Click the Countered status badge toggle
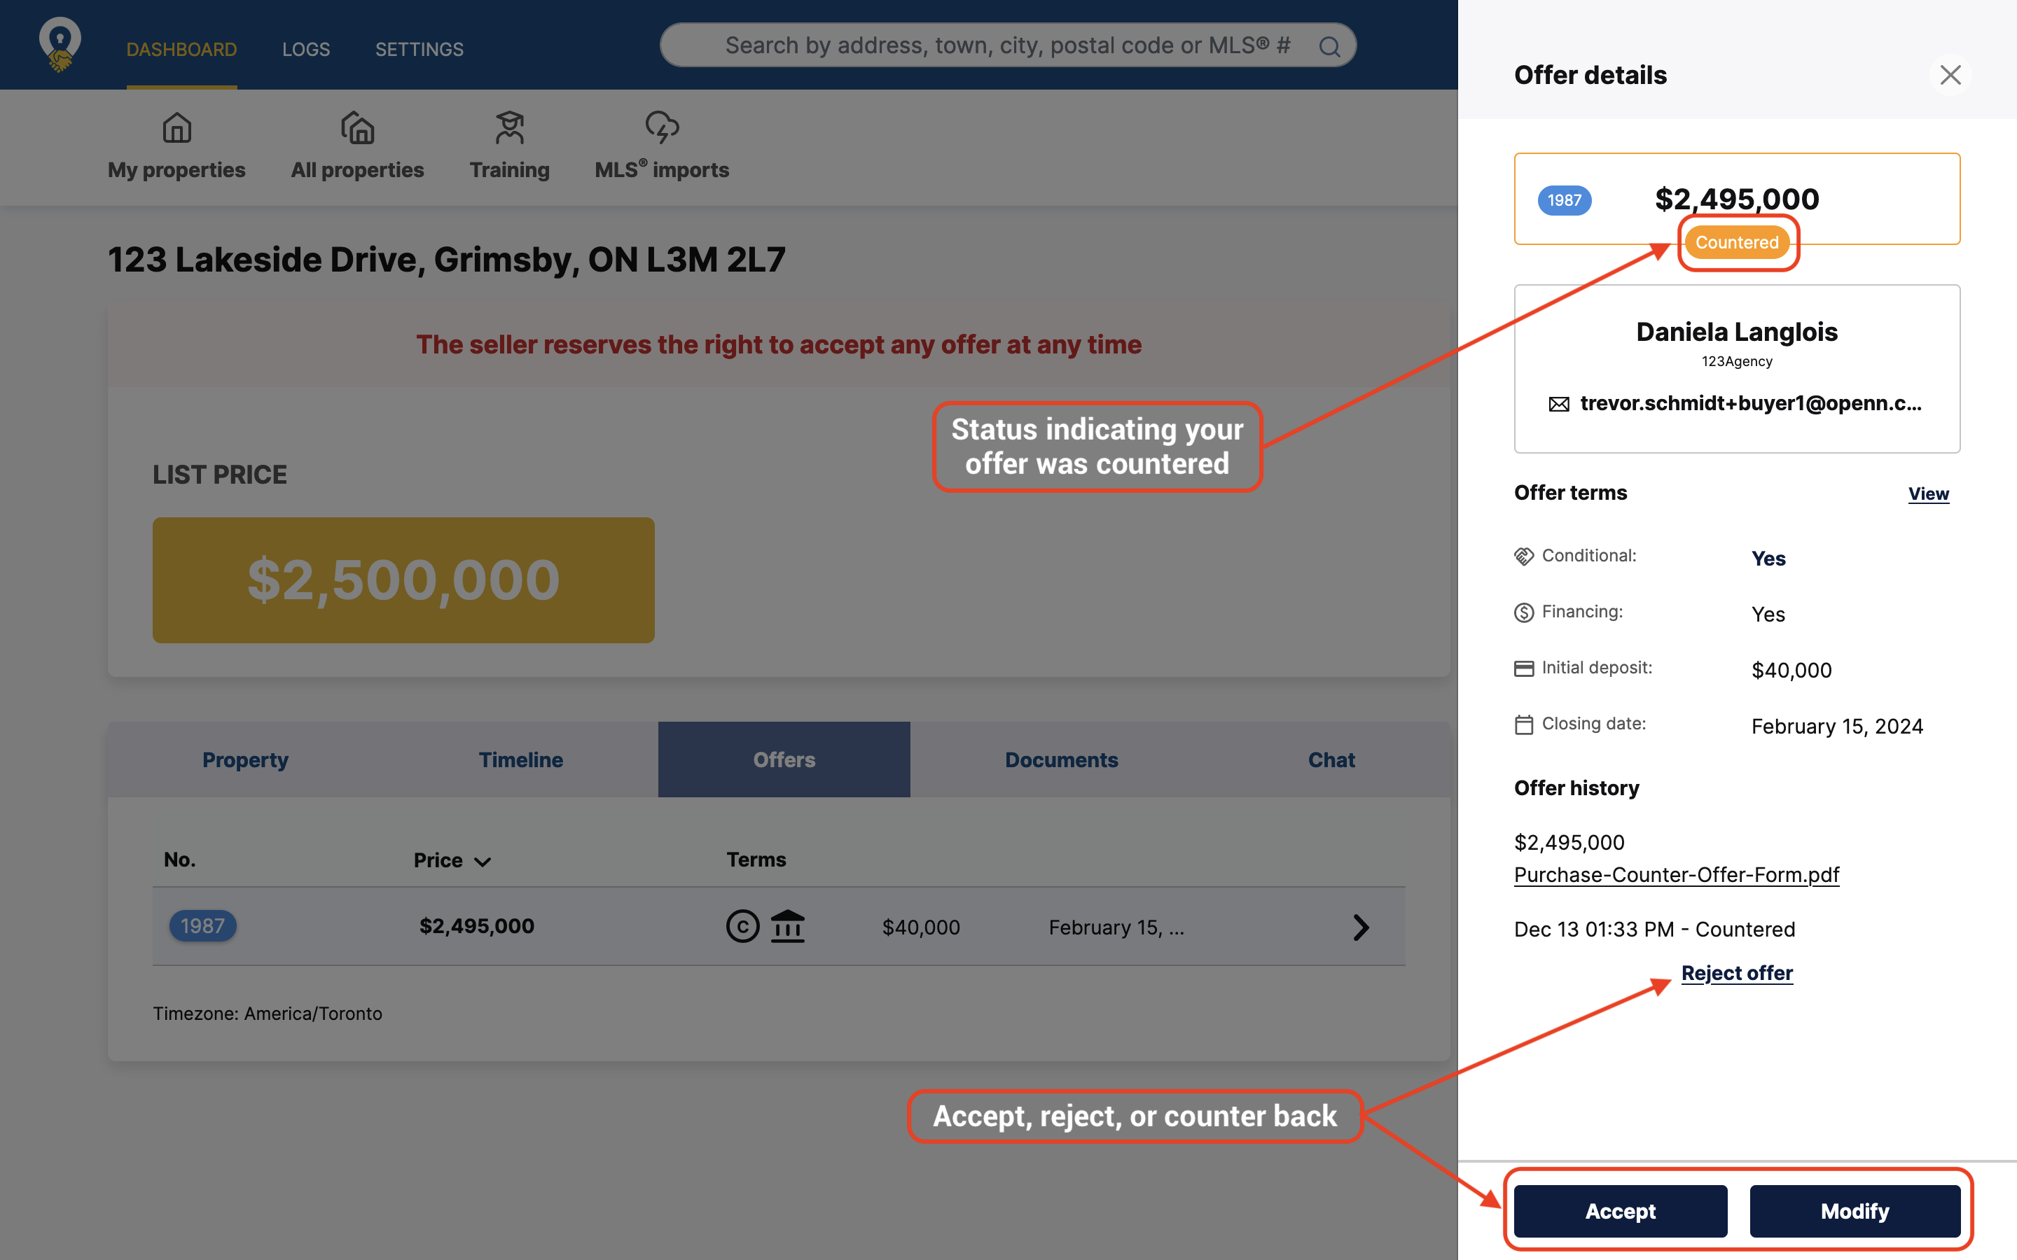Image resolution: width=2017 pixels, height=1260 pixels. click(1737, 242)
